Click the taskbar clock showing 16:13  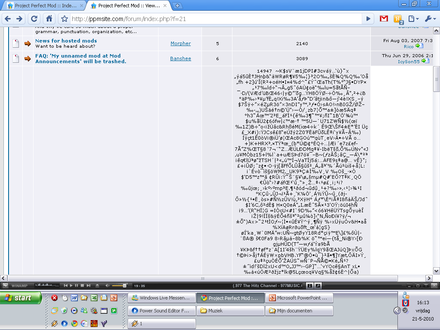pyautogui.click(x=423, y=302)
